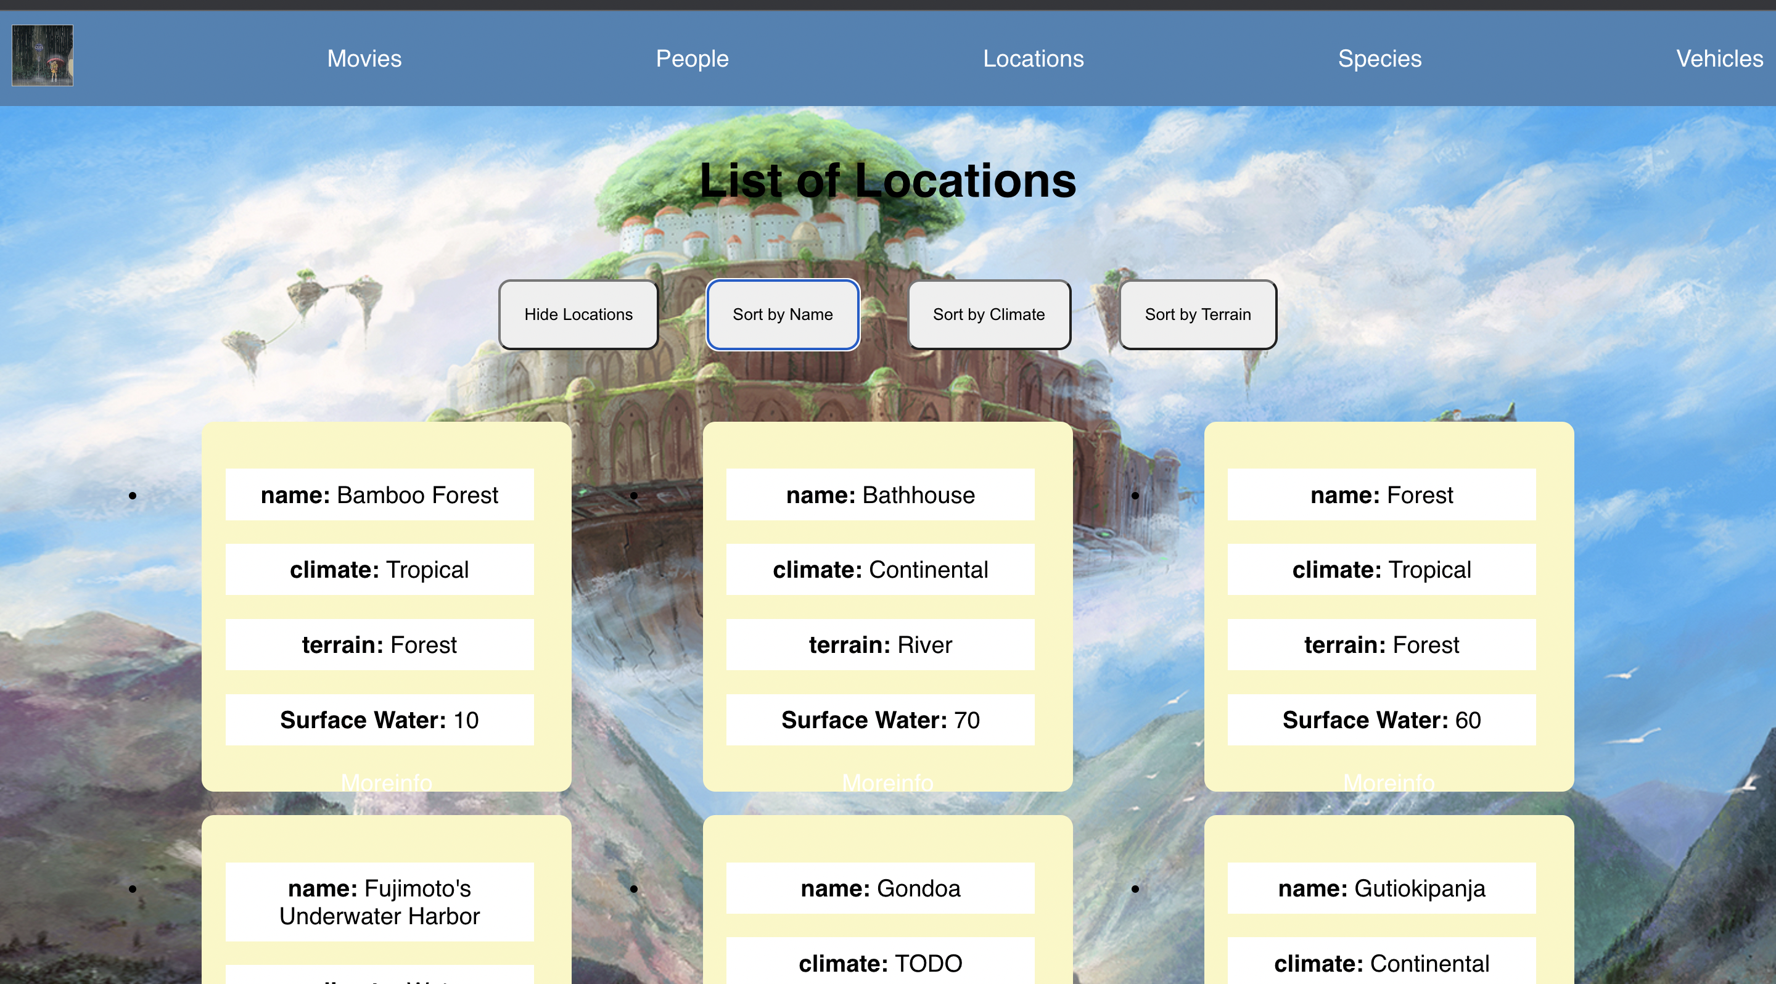Viewport: 1776px width, 984px height.
Task: Navigate to the Species page
Action: coord(1379,59)
